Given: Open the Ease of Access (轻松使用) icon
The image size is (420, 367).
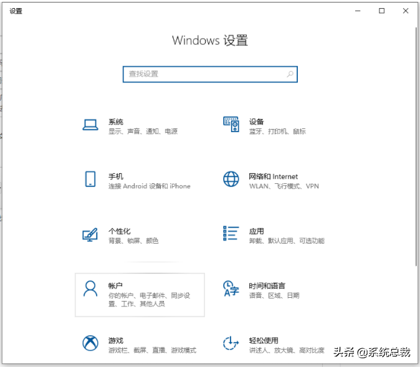Looking at the screenshot, I should coord(231,343).
